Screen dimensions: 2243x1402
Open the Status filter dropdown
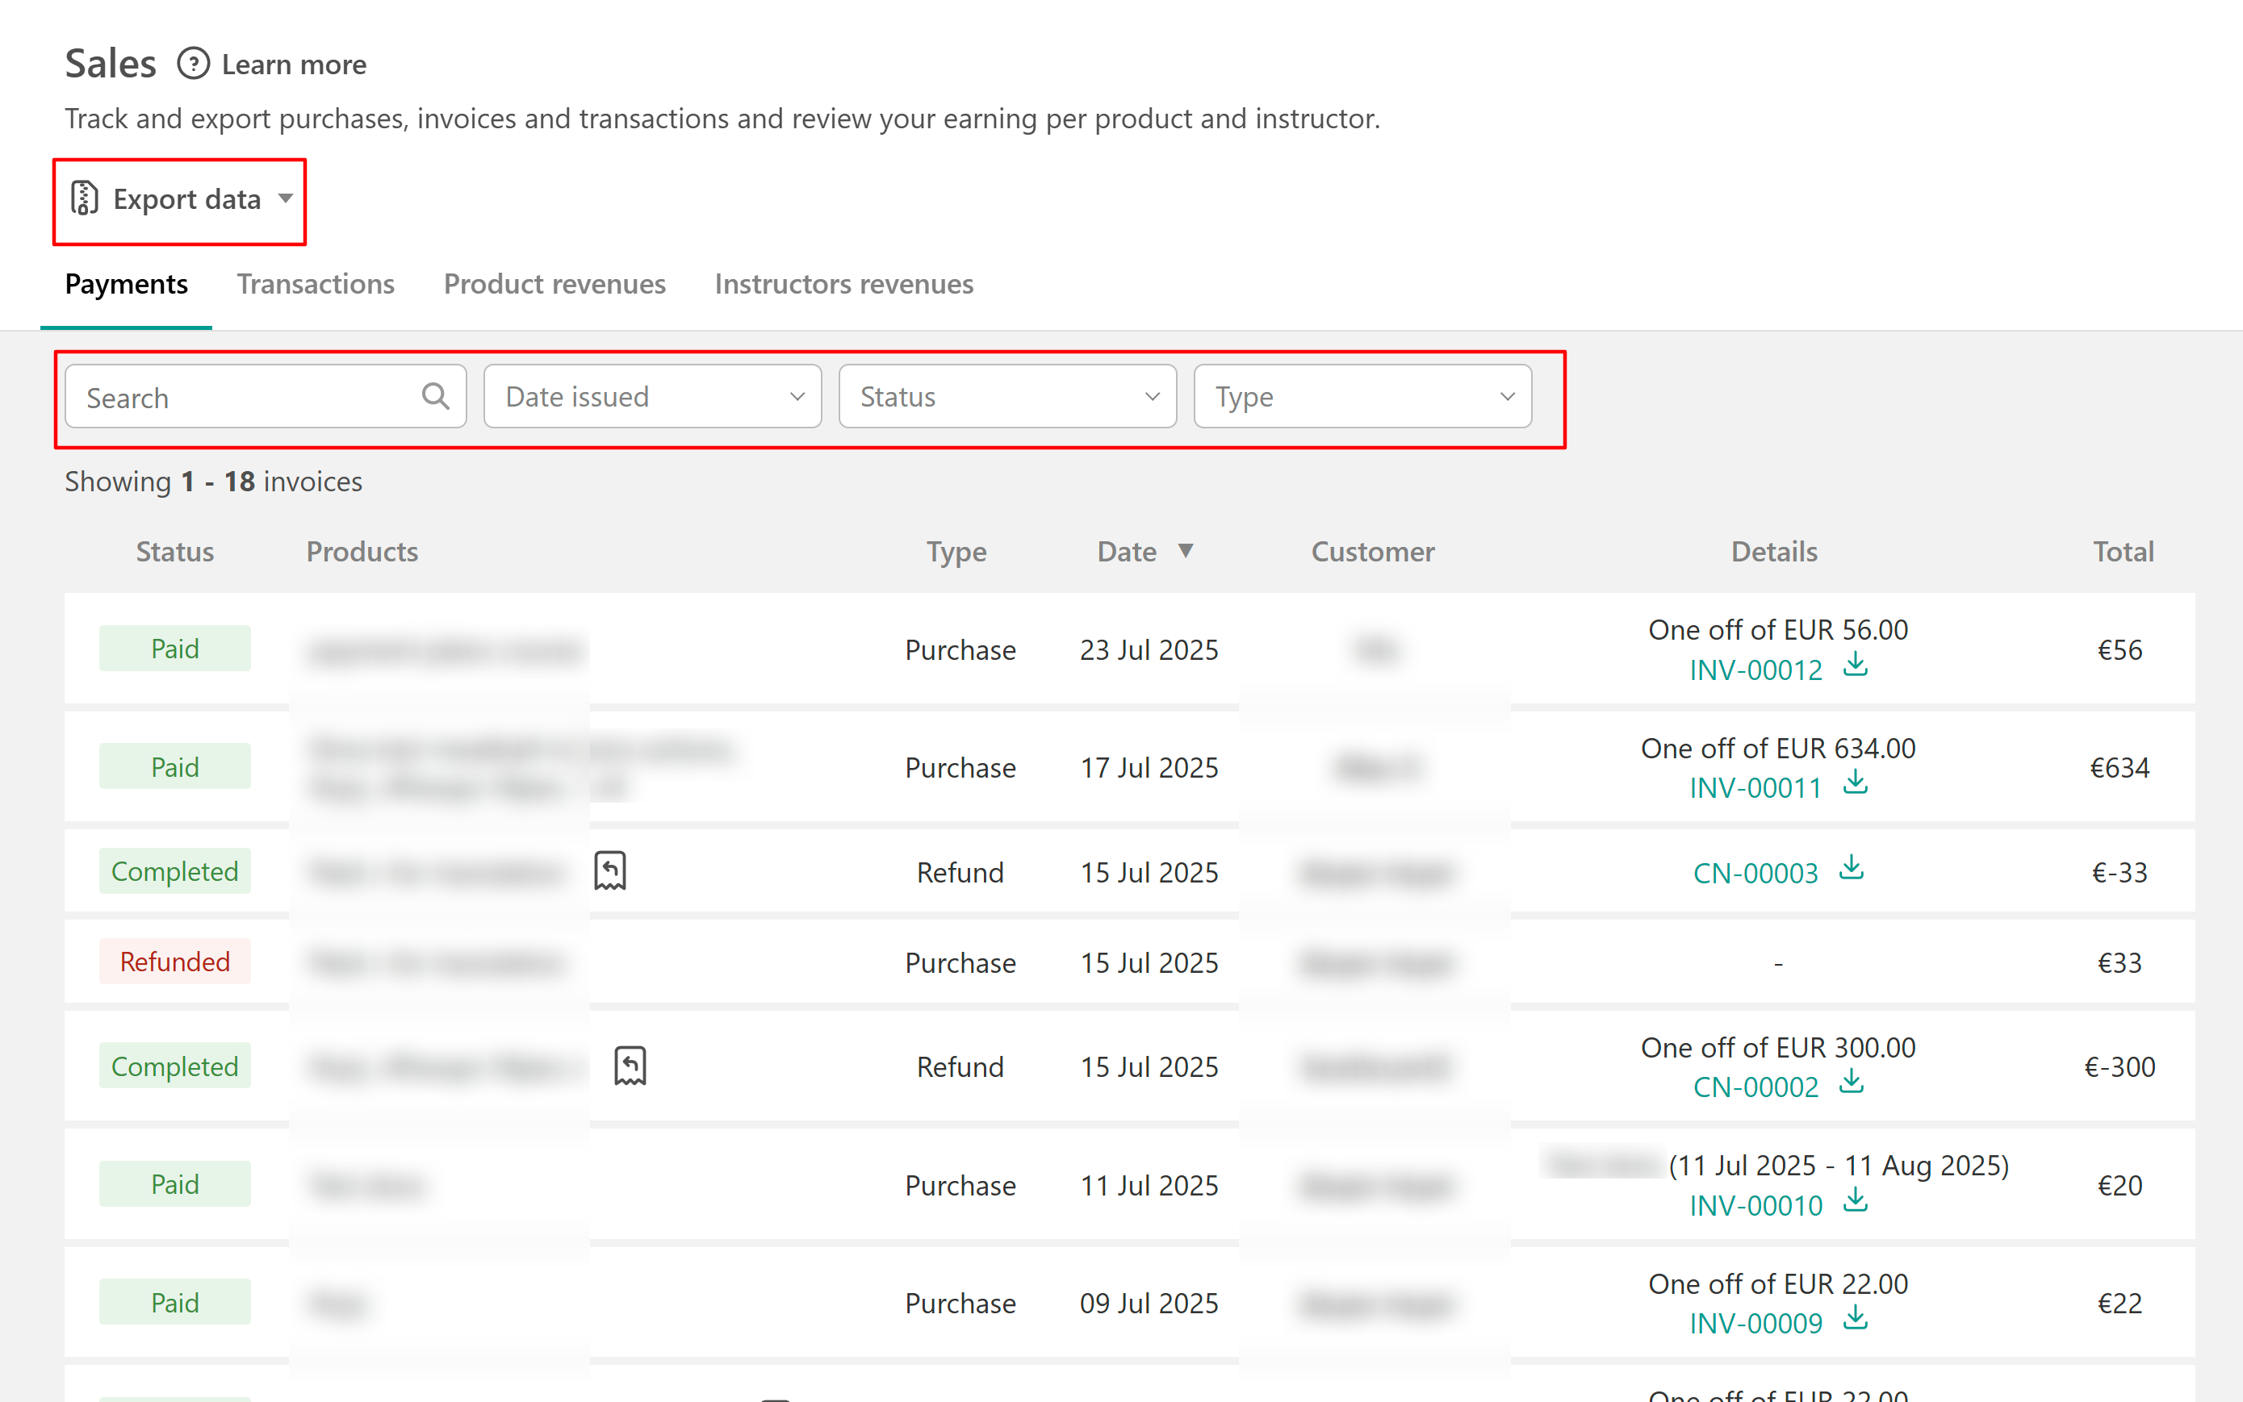pyautogui.click(x=1006, y=397)
